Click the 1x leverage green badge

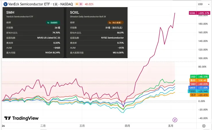pyautogui.click(x=53, y=23)
